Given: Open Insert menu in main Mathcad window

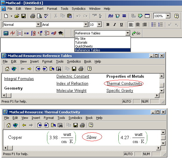Looking at the screenshot, I should [x=39, y=9].
